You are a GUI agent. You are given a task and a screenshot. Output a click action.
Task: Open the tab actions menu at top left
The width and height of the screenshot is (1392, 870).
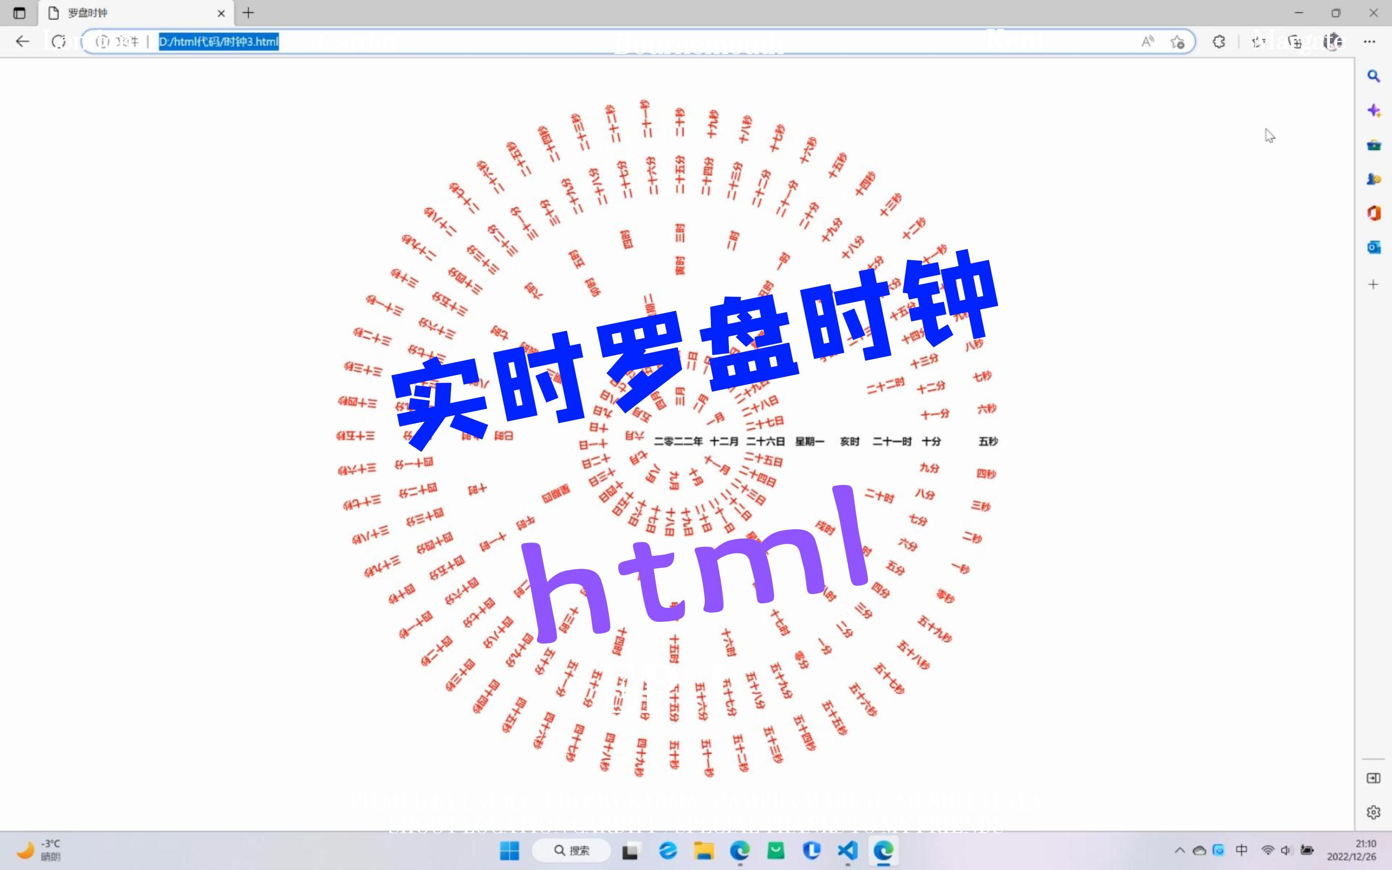20,12
